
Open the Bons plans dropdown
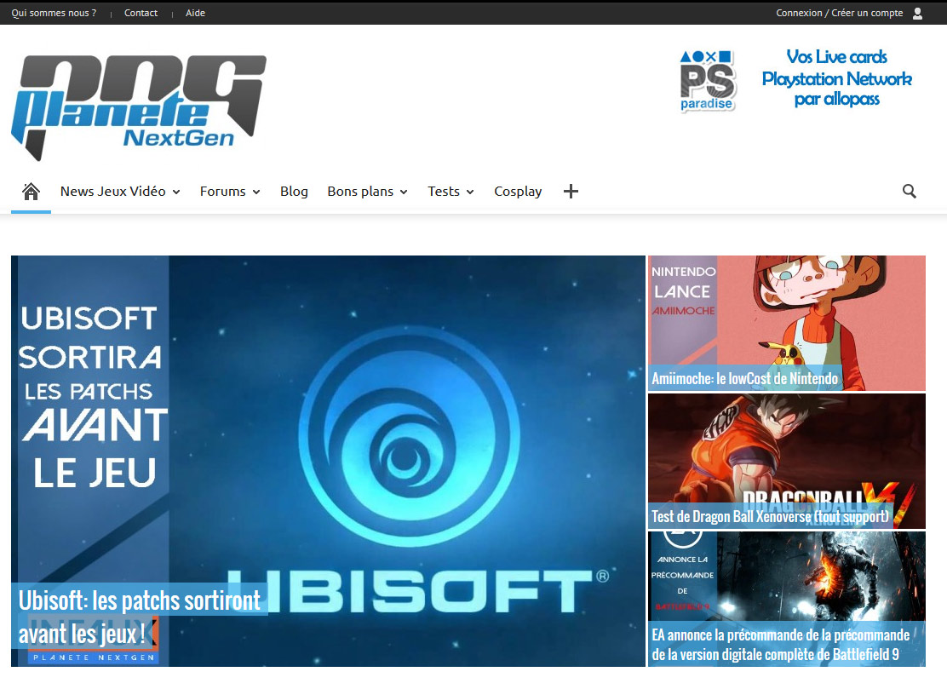367,192
